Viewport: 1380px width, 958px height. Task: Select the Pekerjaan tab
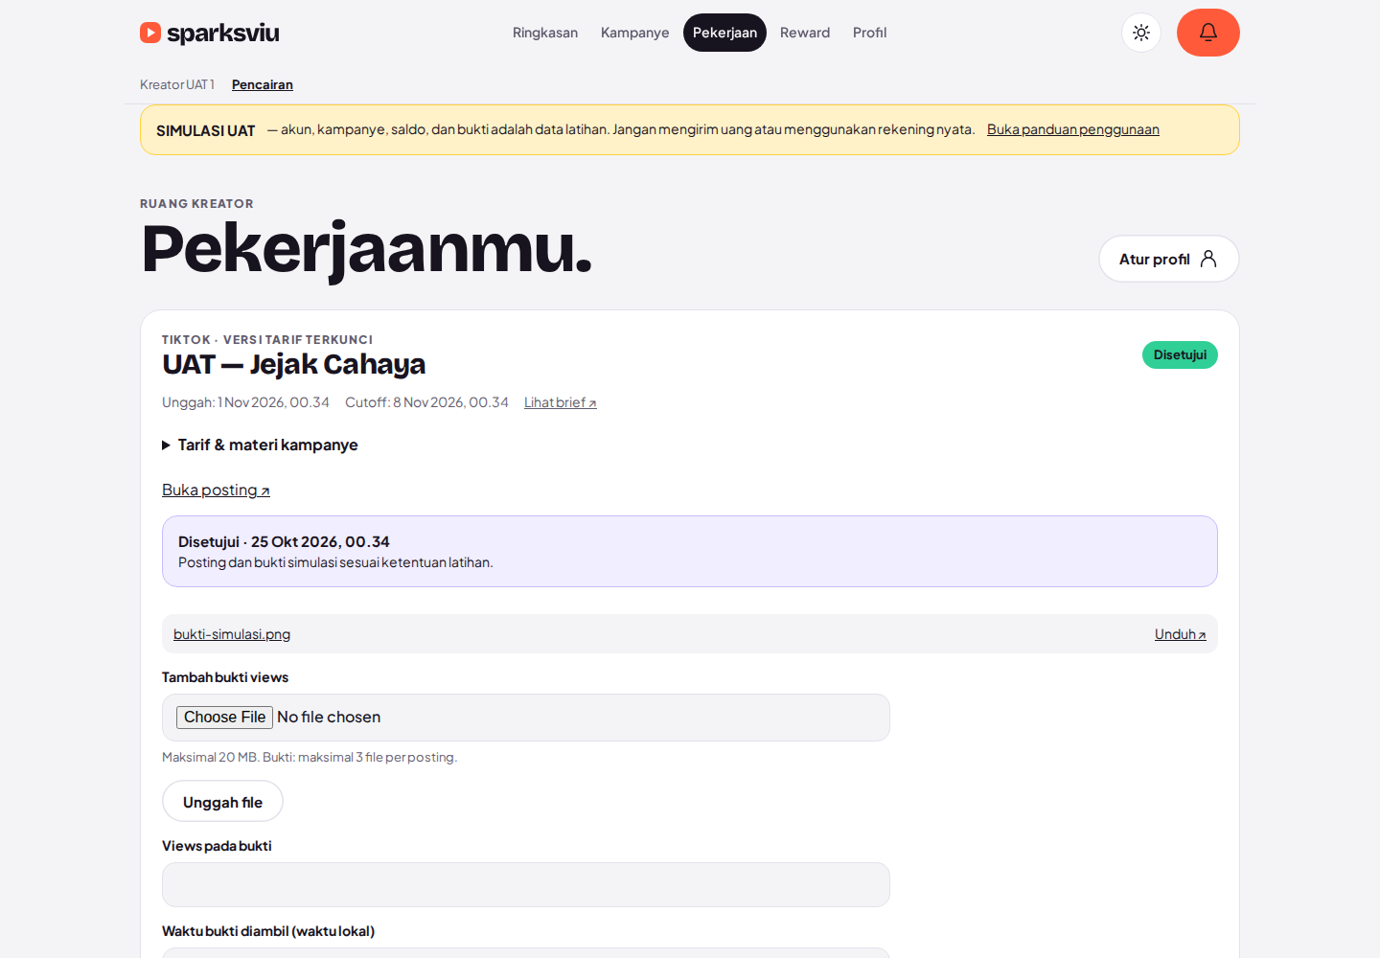click(724, 33)
